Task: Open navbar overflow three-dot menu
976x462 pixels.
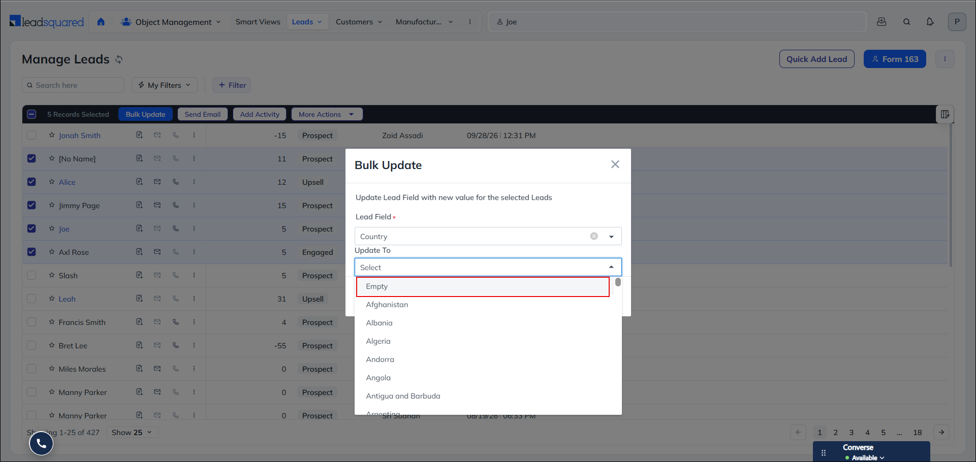Action: pos(470,22)
